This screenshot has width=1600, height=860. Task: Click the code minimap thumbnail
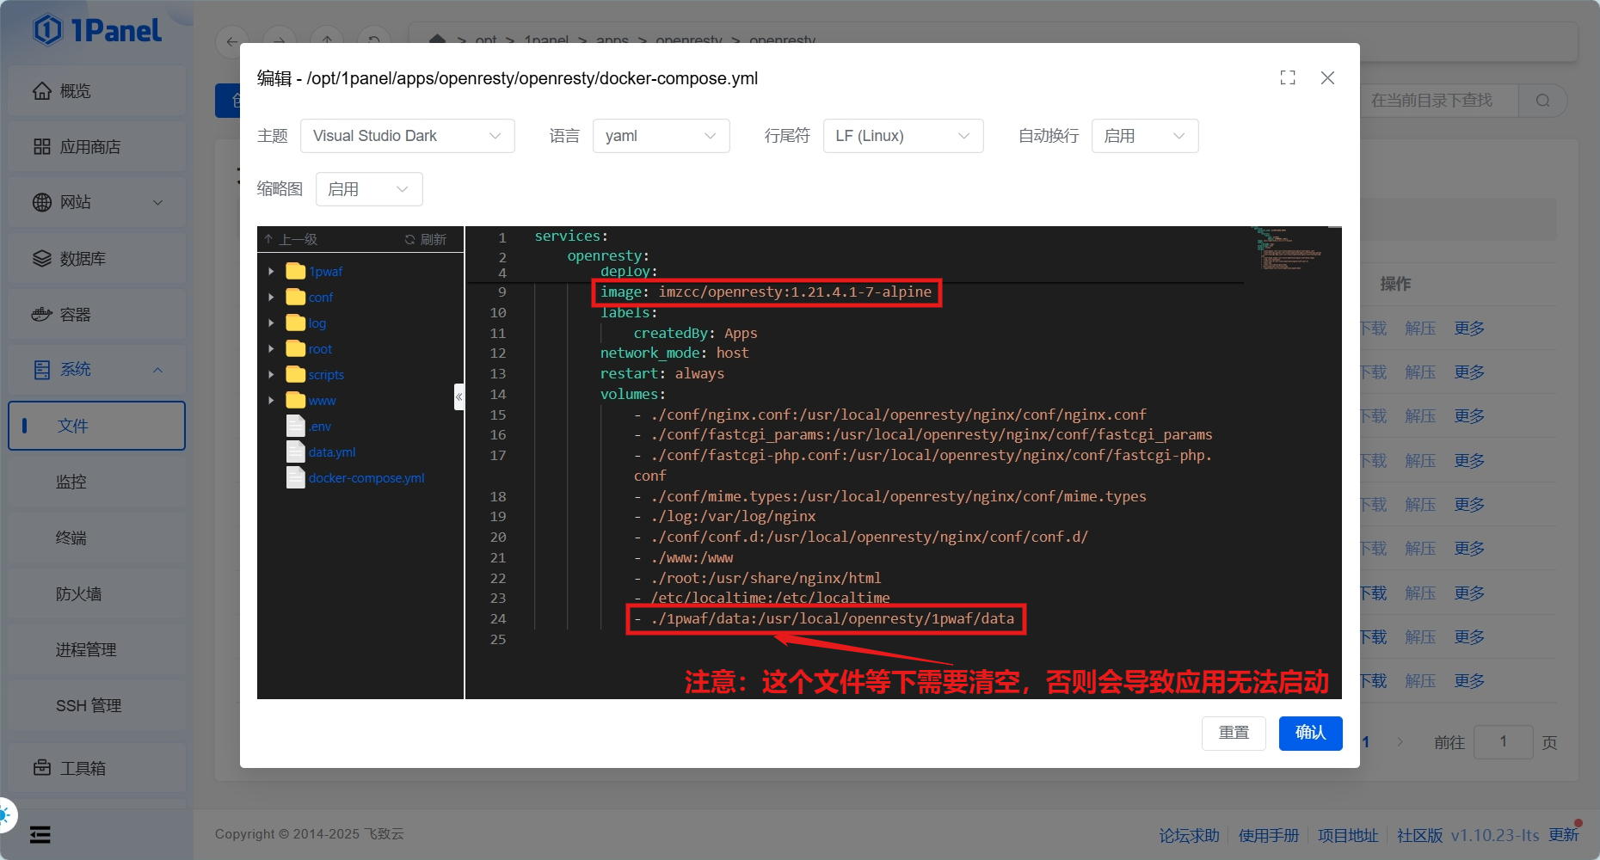point(1288,249)
